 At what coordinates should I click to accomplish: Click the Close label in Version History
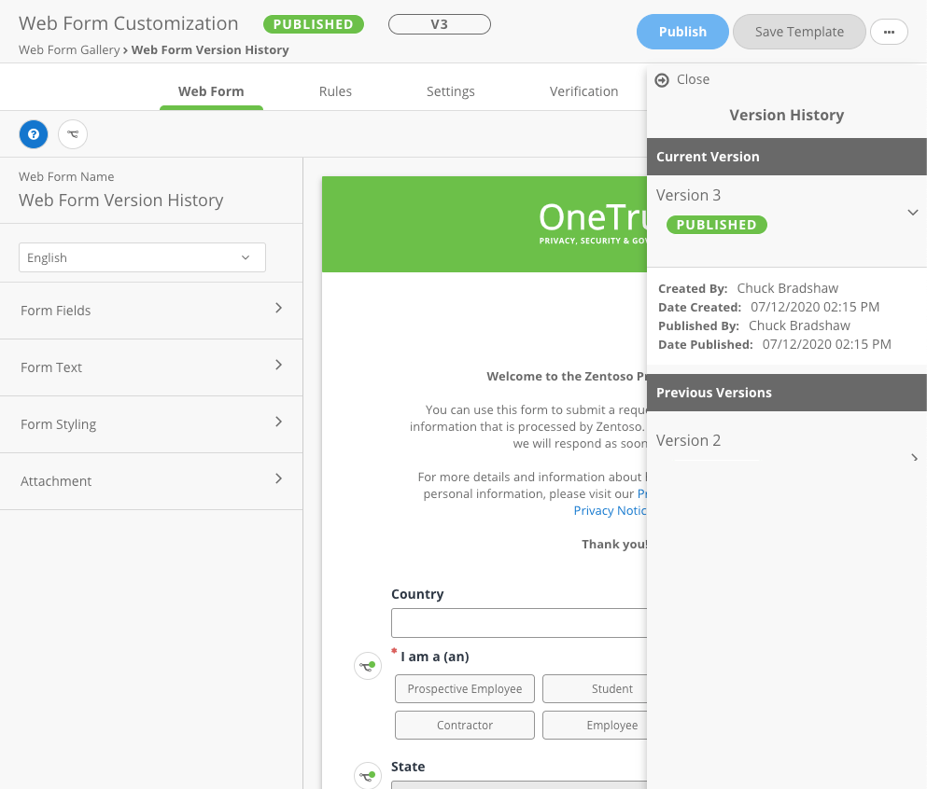[693, 79]
